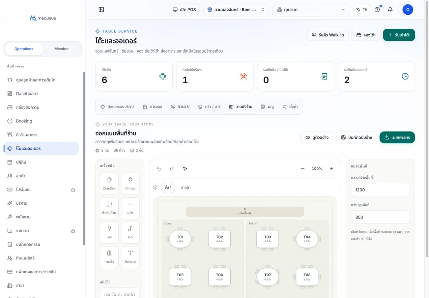Click the รับคิว Walk-in button
The width and height of the screenshot is (429, 298).
328,35
